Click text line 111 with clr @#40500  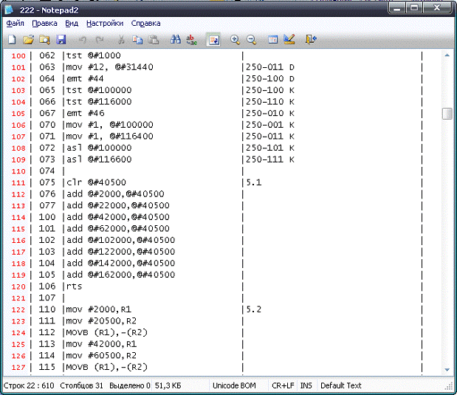coord(96,182)
